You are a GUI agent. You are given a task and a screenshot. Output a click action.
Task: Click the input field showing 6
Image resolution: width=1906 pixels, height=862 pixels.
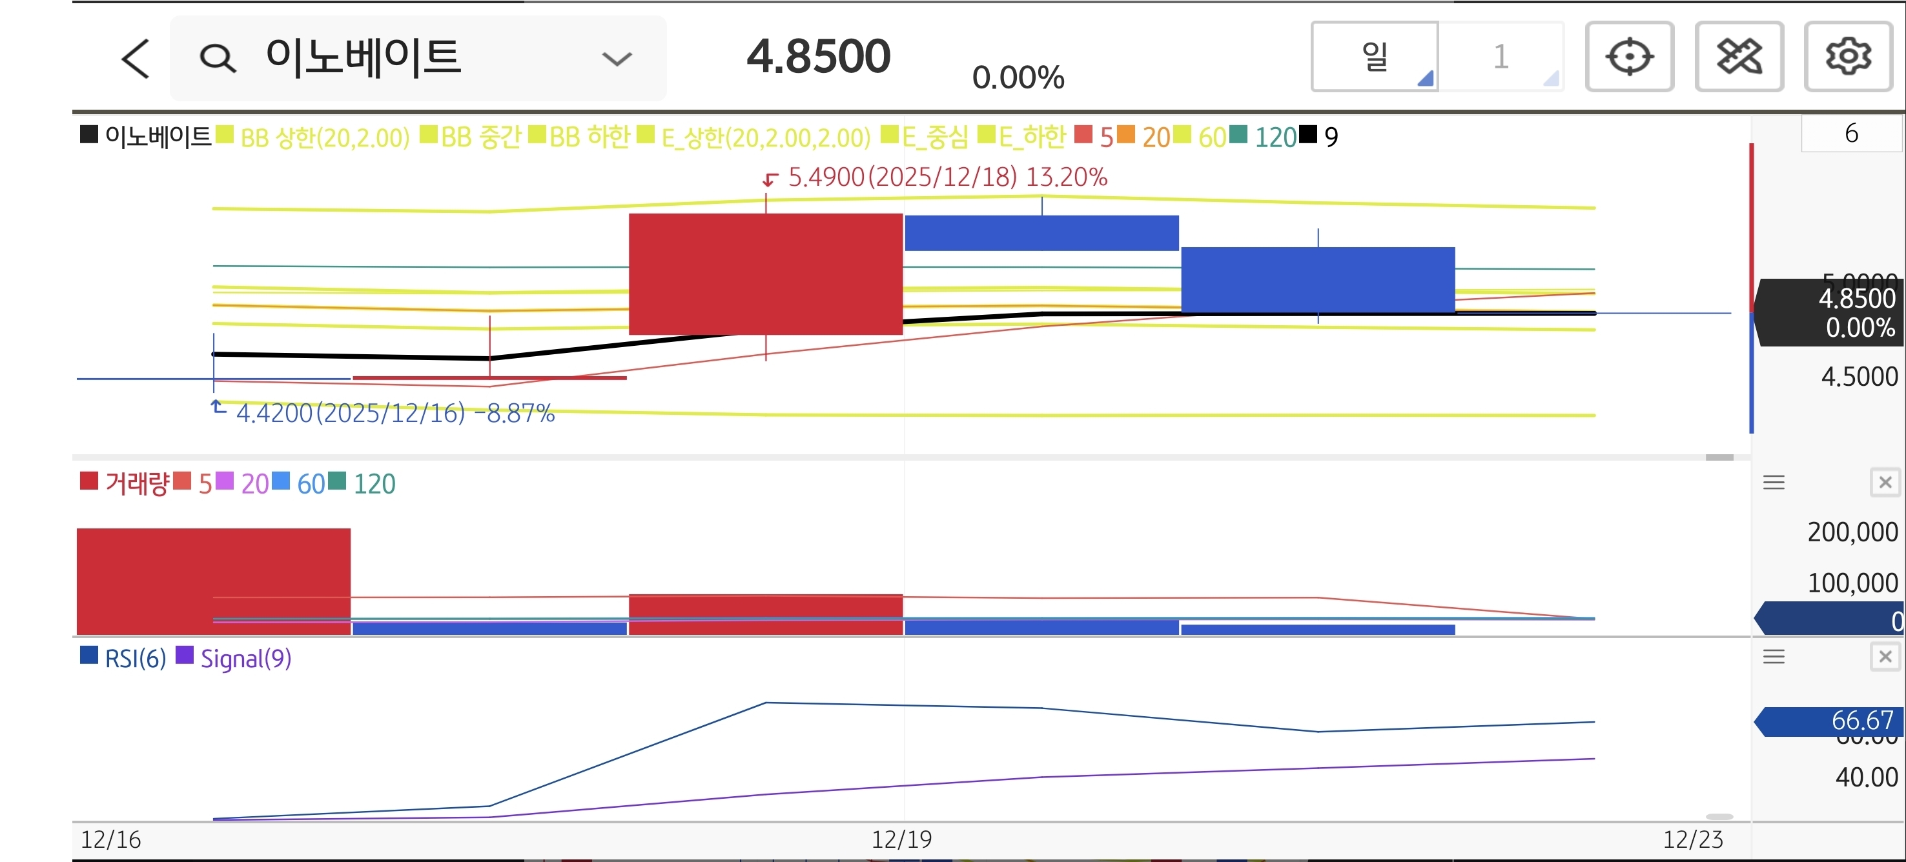click(x=1850, y=134)
